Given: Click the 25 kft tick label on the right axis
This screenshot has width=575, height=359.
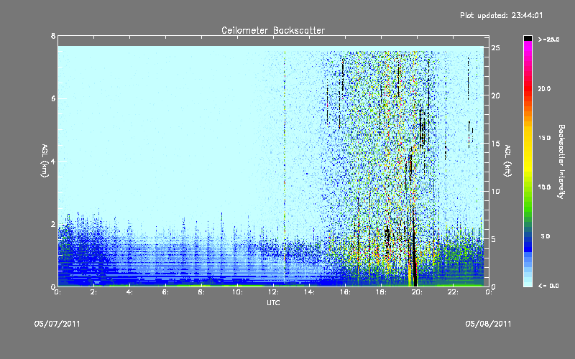Looking at the screenshot, I should pyautogui.click(x=496, y=48).
